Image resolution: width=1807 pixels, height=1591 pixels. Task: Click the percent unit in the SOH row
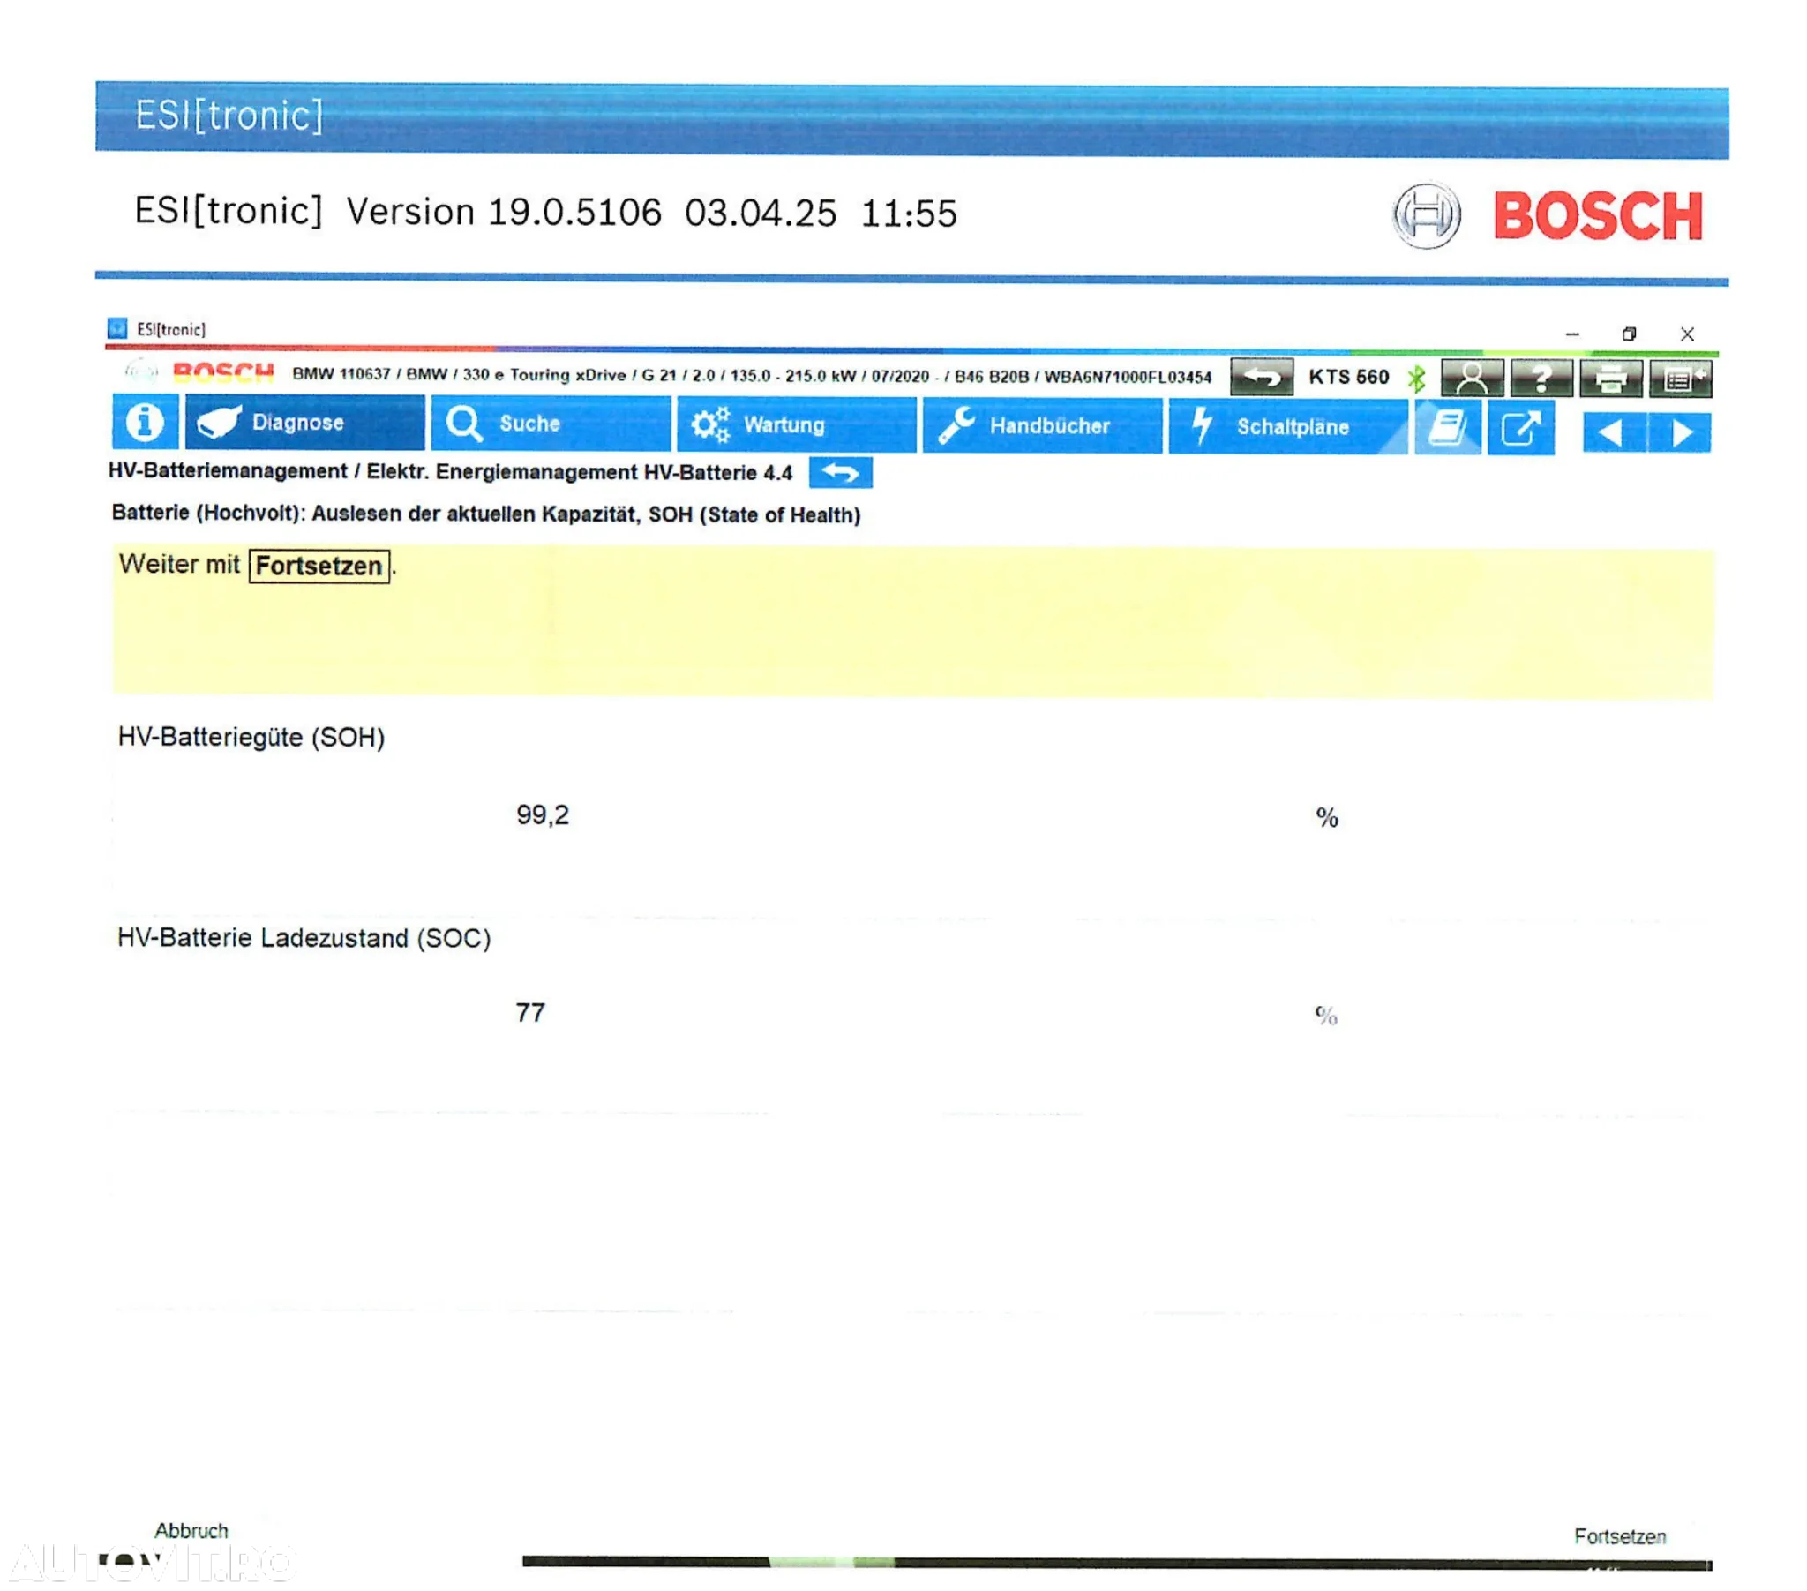click(x=1326, y=817)
